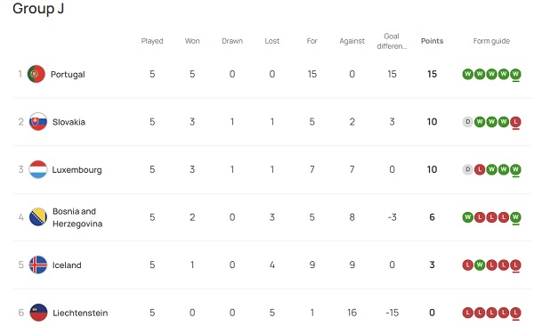Open the Bosnia and Herzegovina team name
Screen dimensions: 534x334
click(77, 217)
